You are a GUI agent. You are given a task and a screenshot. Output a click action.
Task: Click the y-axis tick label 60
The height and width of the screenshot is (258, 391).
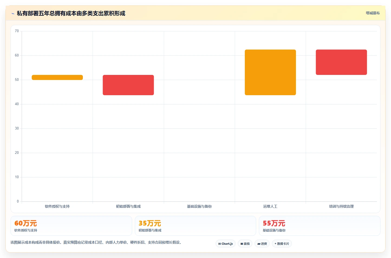17,55
